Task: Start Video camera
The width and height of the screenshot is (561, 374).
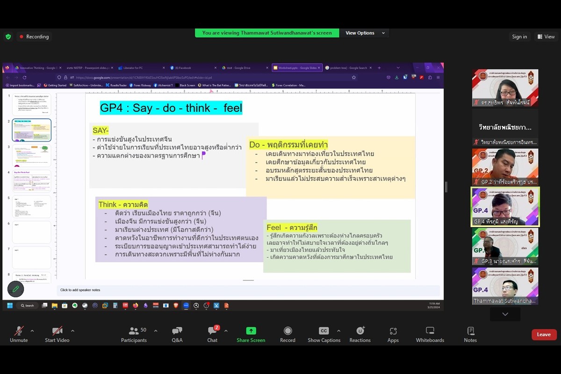Action: coord(57,334)
